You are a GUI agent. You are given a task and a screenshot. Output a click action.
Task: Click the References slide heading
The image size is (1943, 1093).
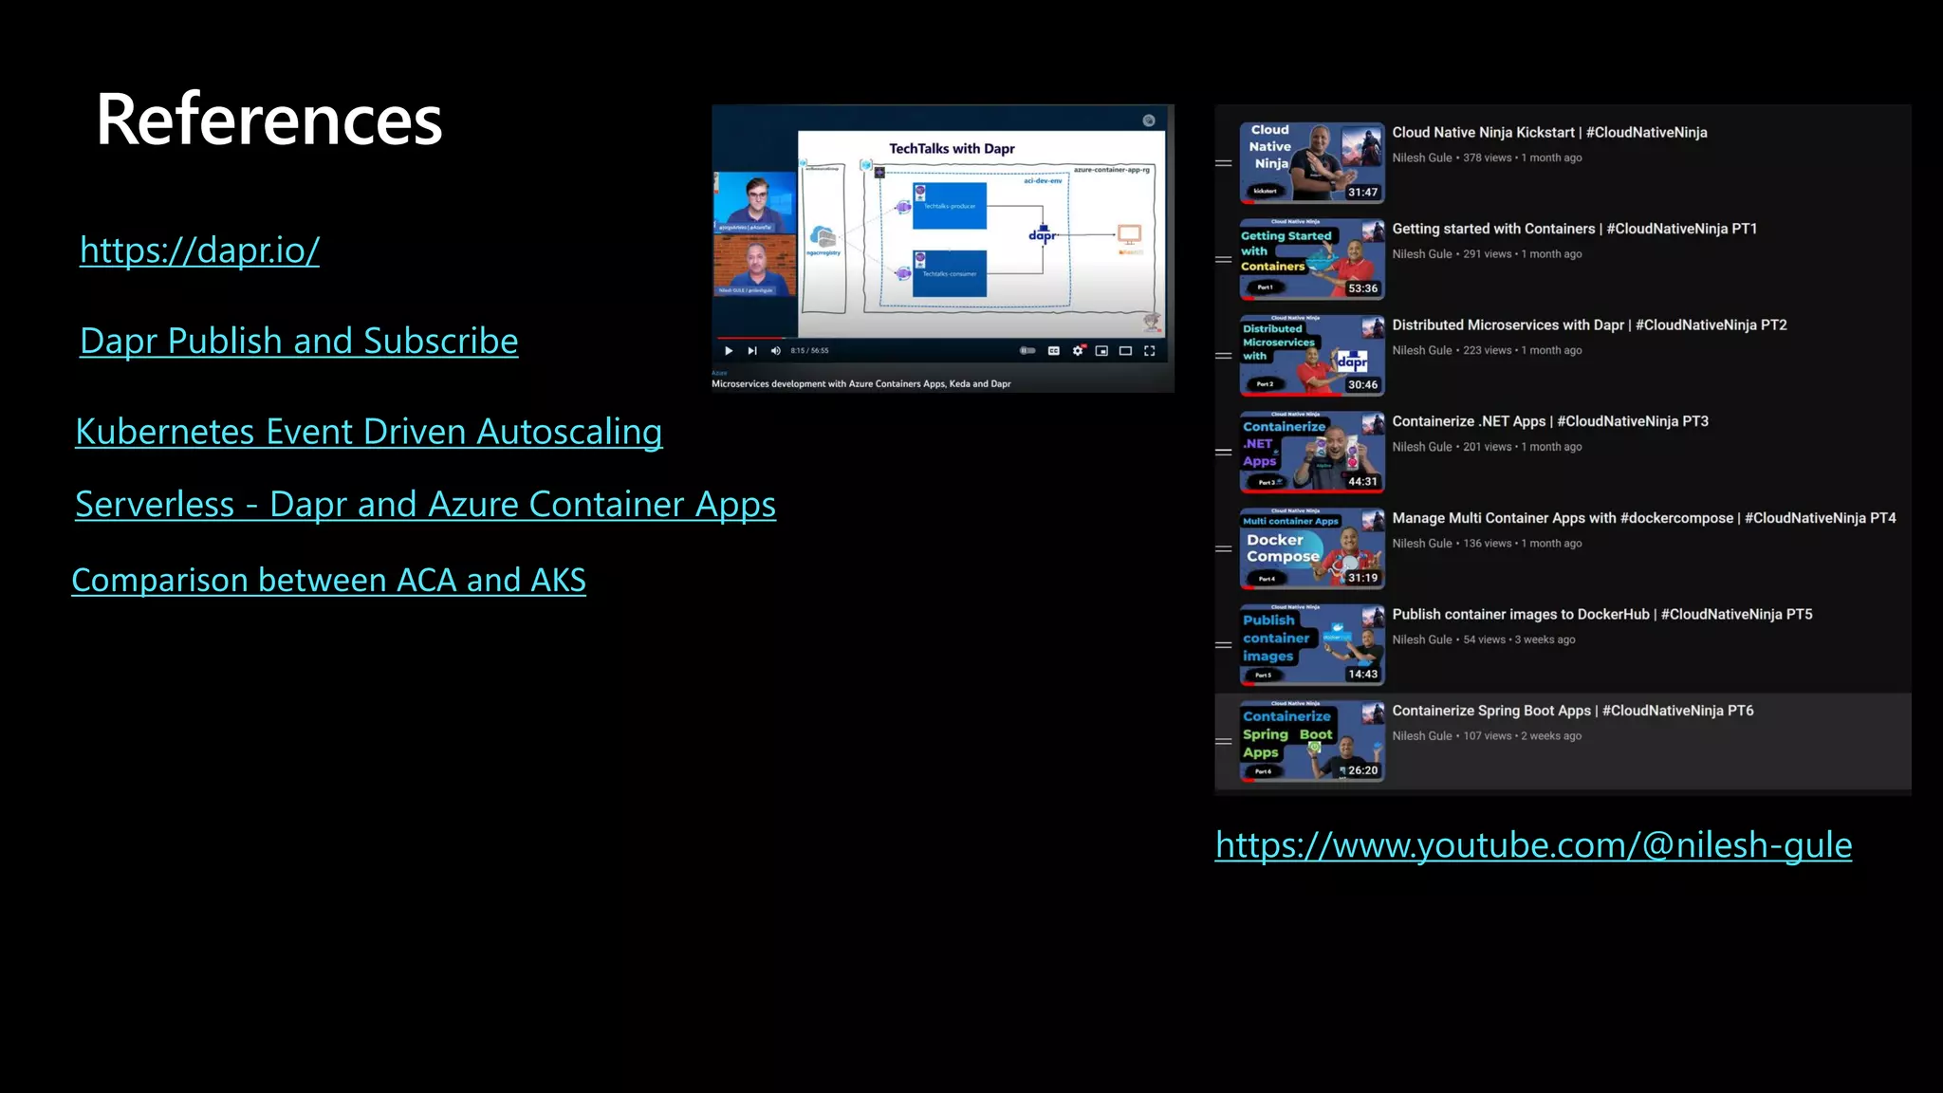[269, 120]
